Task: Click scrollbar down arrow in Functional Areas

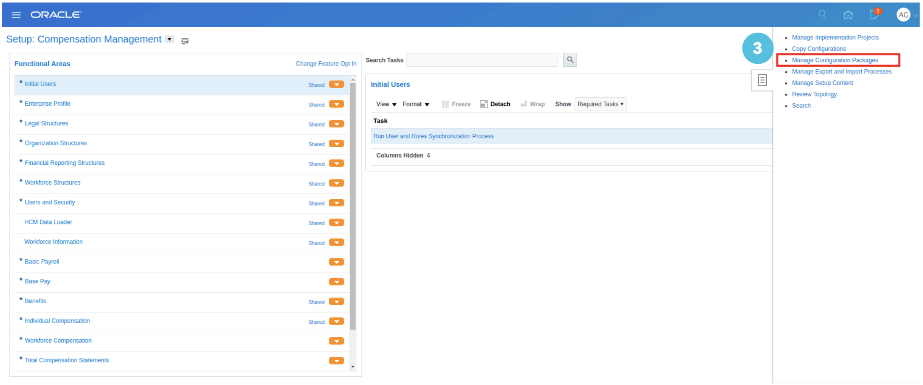Action: click(x=353, y=367)
